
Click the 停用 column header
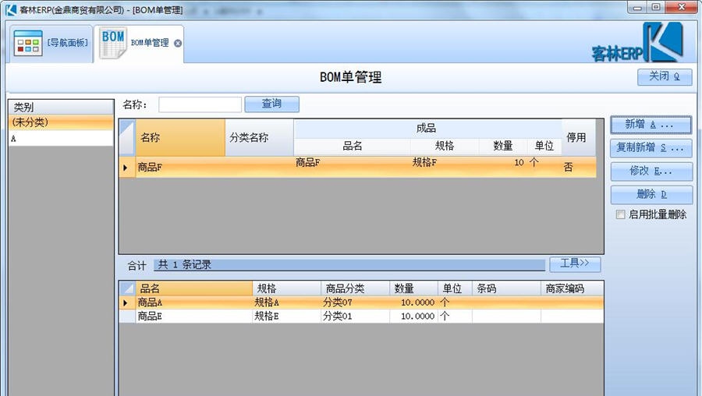579,137
